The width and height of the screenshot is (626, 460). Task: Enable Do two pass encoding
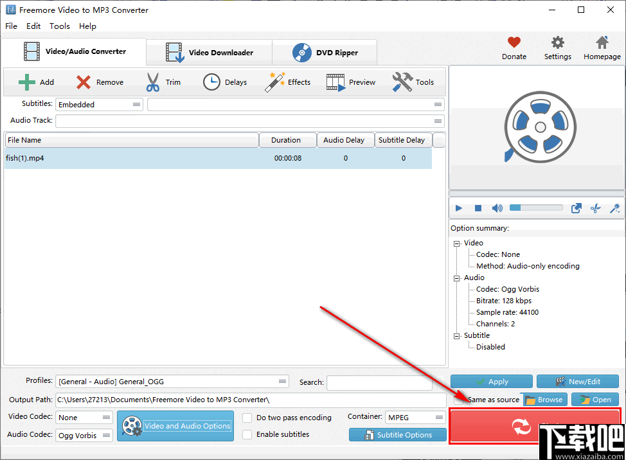click(247, 418)
